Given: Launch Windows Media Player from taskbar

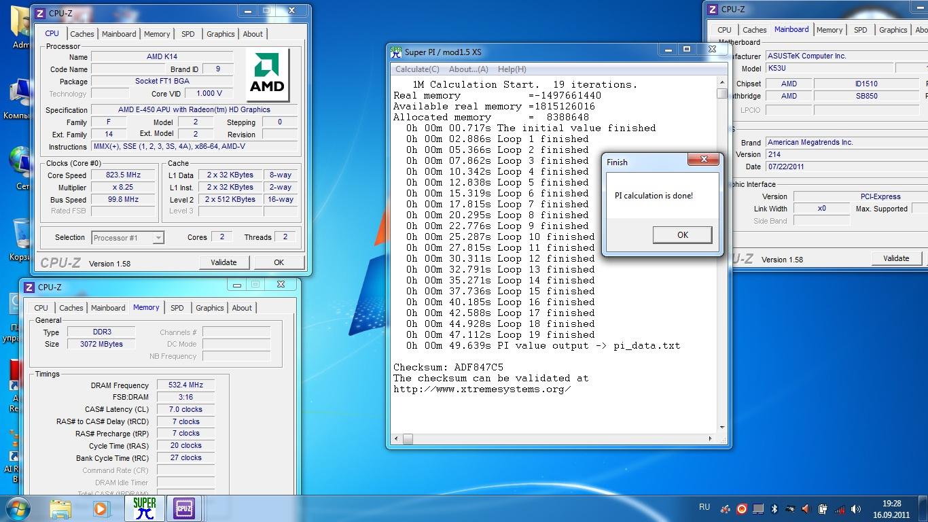Looking at the screenshot, I should click(x=101, y=508).
